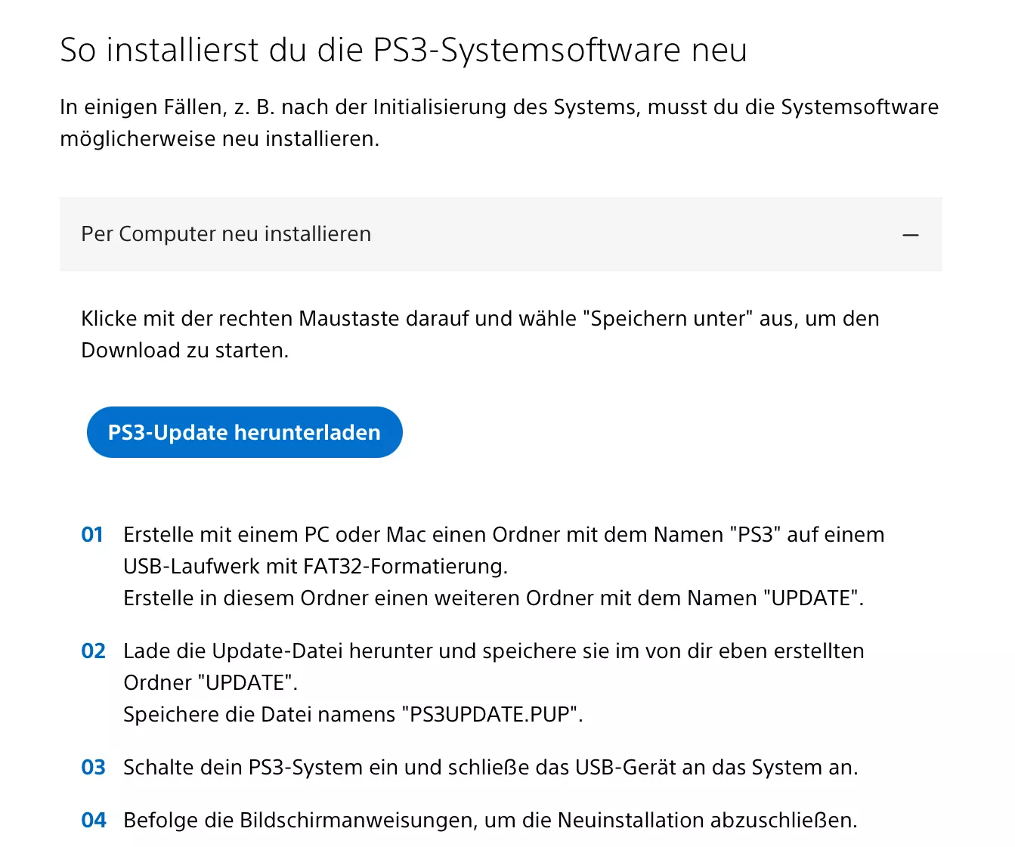1015x847 pixels.
Task: Click the file name "PS3UPDATE.PUP" text
Action: (492, 715)
